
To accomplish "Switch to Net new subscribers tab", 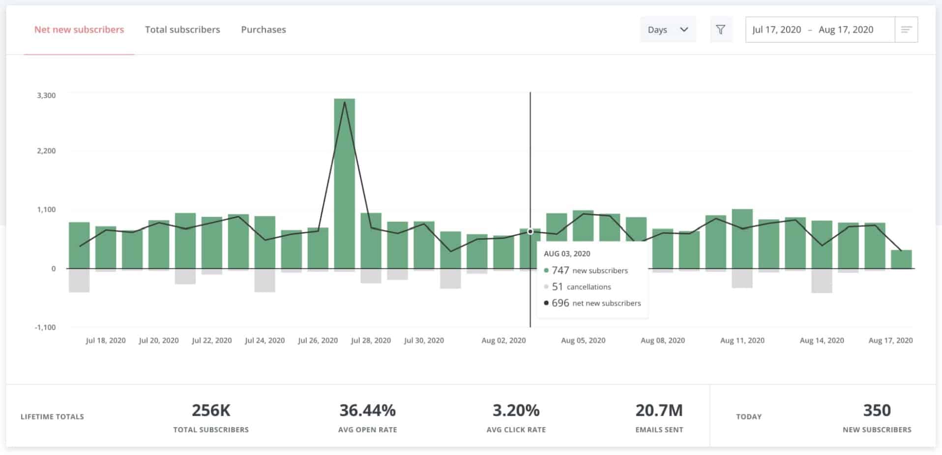I will click(79, 29).
